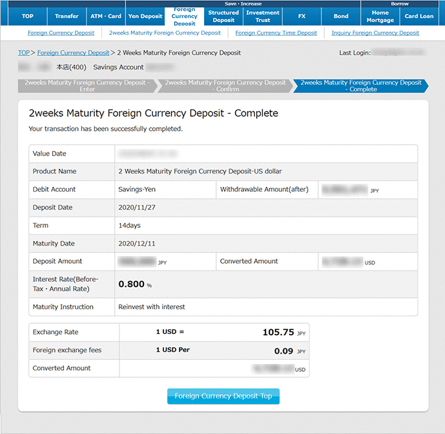The image size is (445, 434).
Task: Open the Home Mortgage tab
Action: (x=380, y=17)
